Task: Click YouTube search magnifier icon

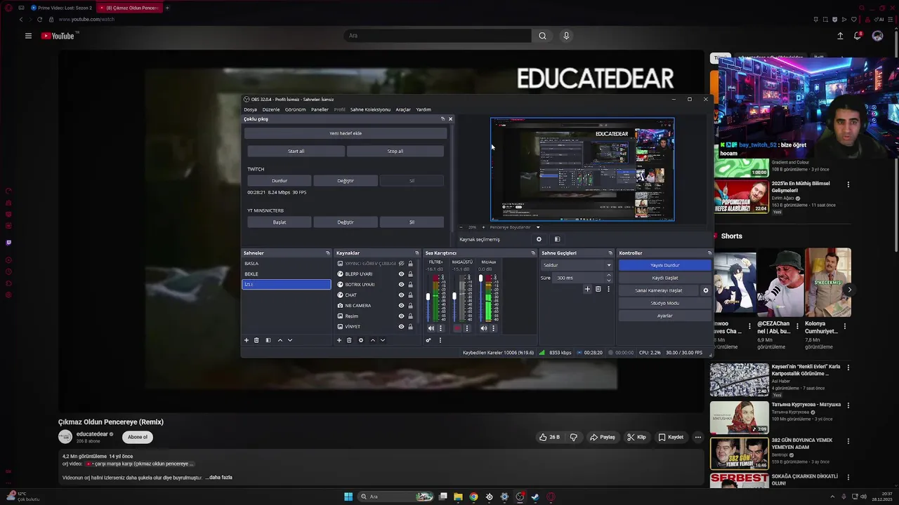Action: tap(542, 36)
